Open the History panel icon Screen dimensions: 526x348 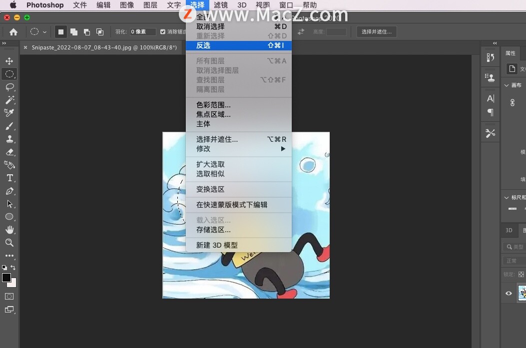[x=490, y=58]
